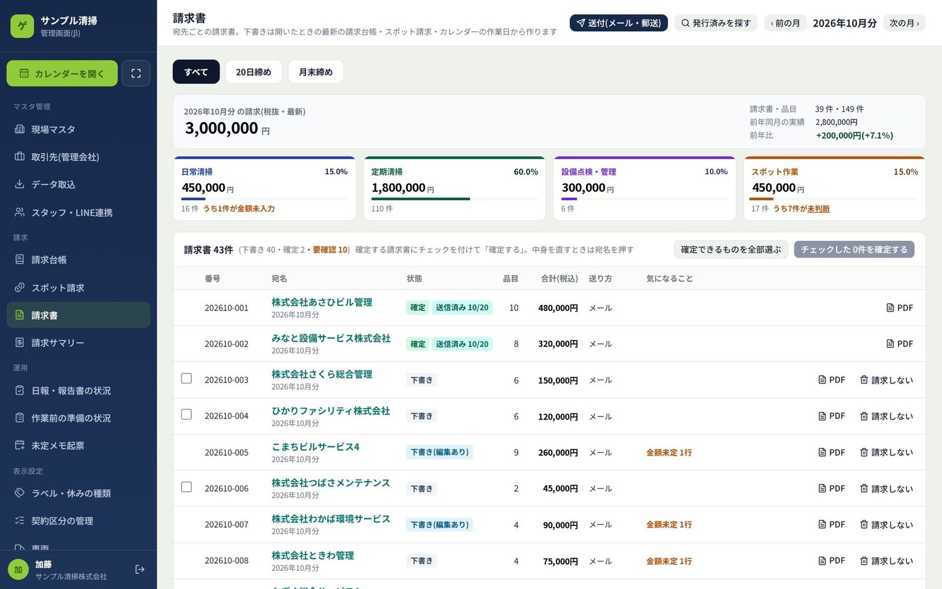This screenshot has height=589, width=942.
Task: Go to previous month with 前の月
Action: [785, 23]
